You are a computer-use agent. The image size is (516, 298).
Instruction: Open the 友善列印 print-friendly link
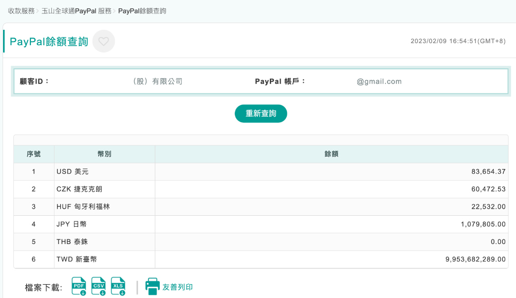[x=177, y=287]
